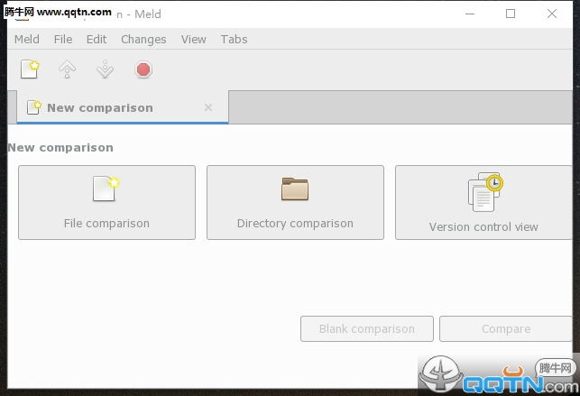Click the New comparison toolbar icon
Screen dimensions: 580x396
tap(30, 69)
